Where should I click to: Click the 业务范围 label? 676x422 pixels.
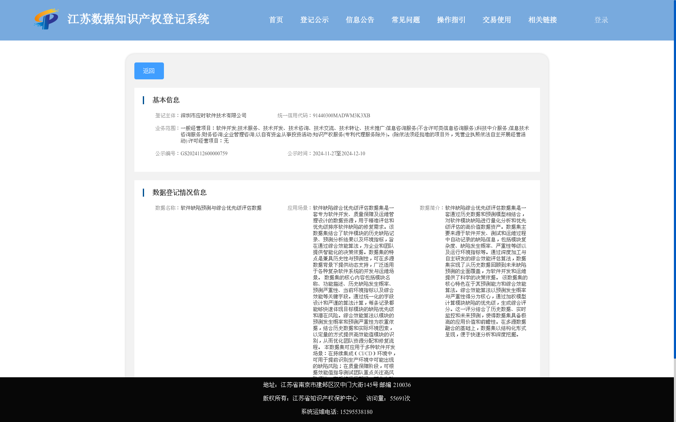[168, 128]
